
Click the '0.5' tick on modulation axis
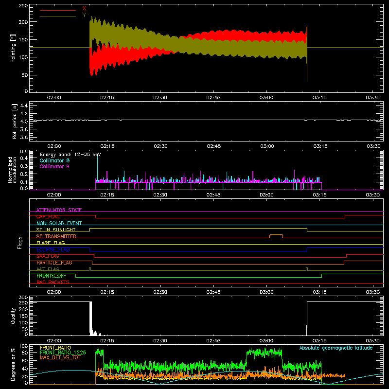24,151
